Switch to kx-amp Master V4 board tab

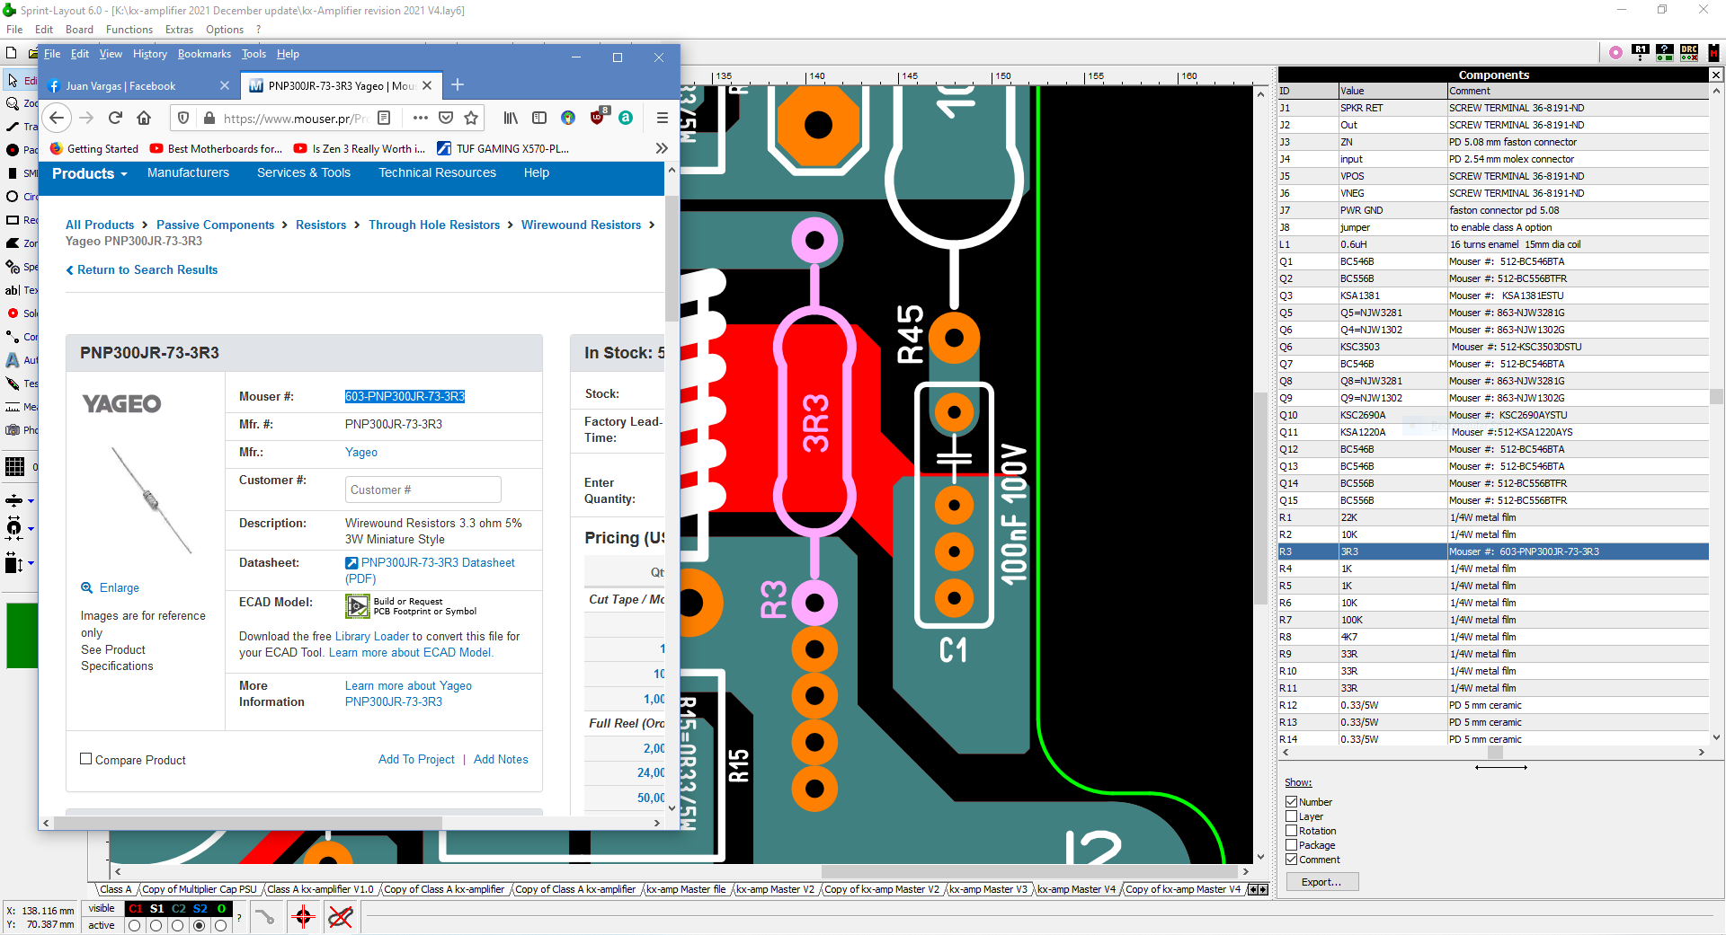click(x=1076, y=889)
